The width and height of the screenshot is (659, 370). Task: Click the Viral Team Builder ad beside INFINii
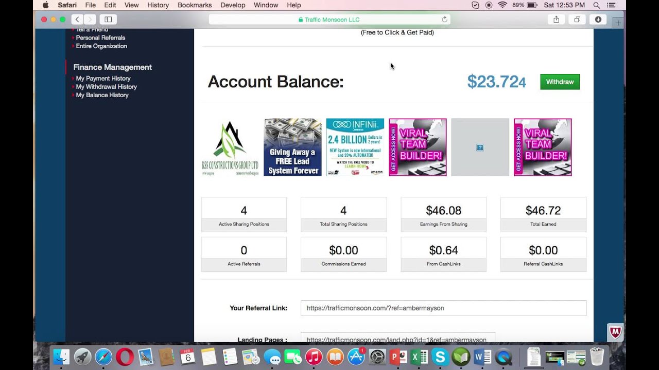coord(418,147)
